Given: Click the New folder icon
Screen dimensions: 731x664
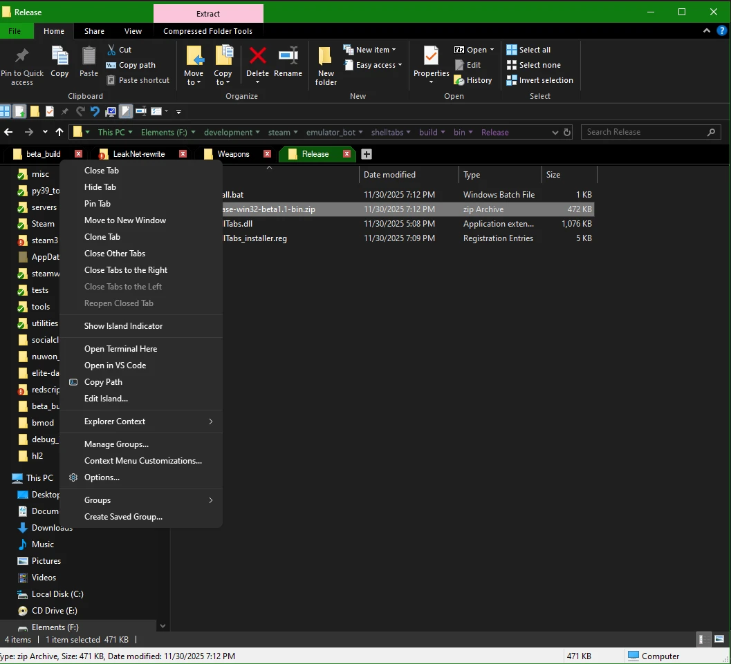Looking at the screenshot, I should point(326,57).
